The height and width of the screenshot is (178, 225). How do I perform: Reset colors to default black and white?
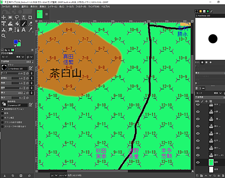[x=15, y=45]
